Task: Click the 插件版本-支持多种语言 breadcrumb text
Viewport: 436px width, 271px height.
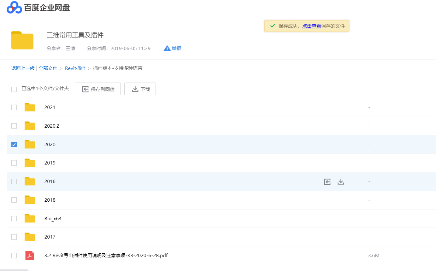Action: [118, 68]
